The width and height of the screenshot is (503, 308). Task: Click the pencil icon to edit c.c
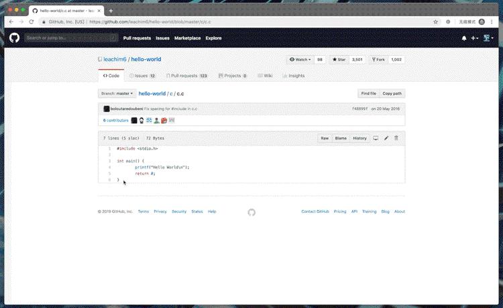tap(386, 138)
